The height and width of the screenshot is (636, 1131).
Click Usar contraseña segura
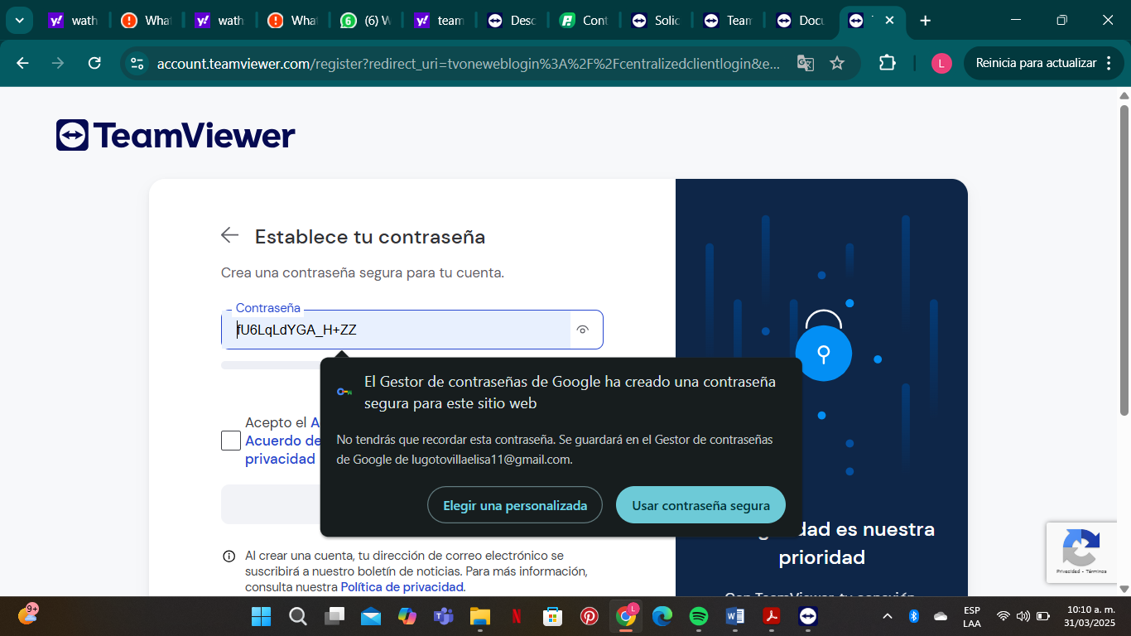pyautogui.click(x=700, y=505)
